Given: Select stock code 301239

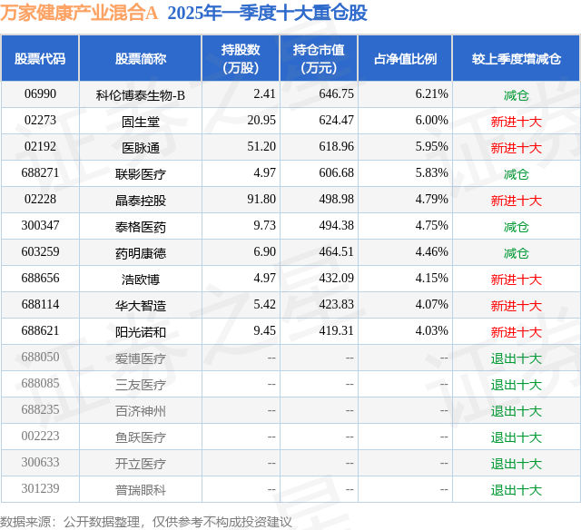Looking at the screenshot, I should click(40, 488).
